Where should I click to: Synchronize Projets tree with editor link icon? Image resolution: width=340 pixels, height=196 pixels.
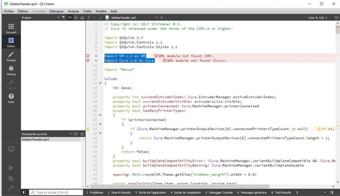tap(70, 18)
